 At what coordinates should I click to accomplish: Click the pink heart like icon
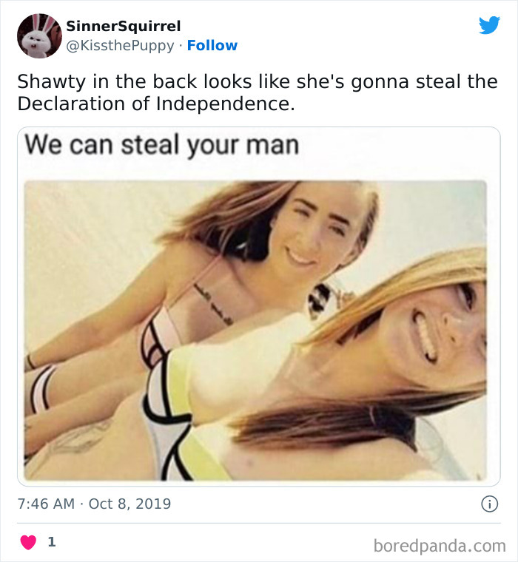click(28, 542)
